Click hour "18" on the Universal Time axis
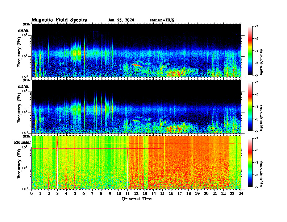This screenshot has width=287, height=222. [188, 193]
